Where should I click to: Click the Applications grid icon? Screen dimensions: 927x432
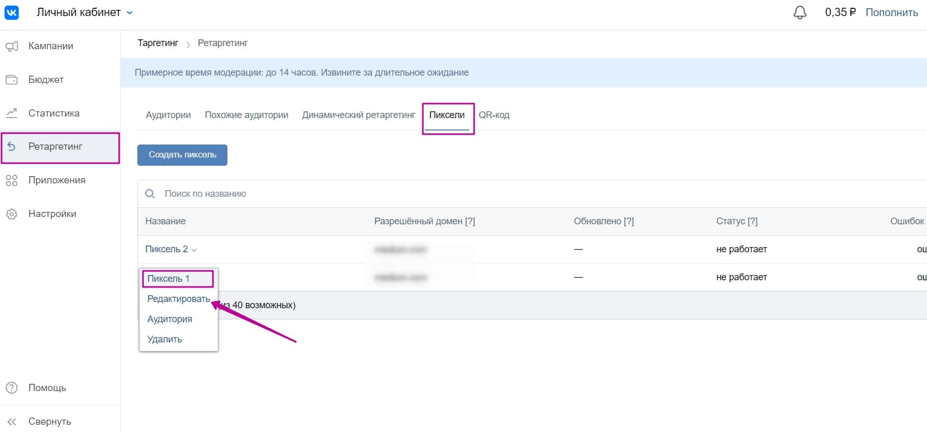pos(11,180)
